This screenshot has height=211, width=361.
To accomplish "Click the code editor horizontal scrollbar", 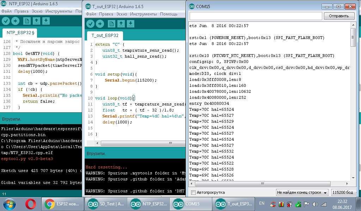I will [171, 143].
